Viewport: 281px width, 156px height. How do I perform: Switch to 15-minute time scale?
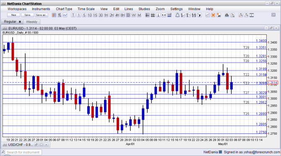[95, 15]
